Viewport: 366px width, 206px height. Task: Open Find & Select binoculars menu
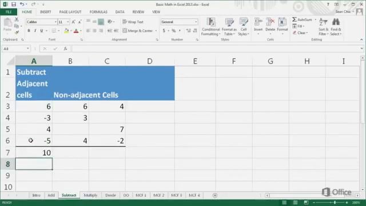coord(336,27)
